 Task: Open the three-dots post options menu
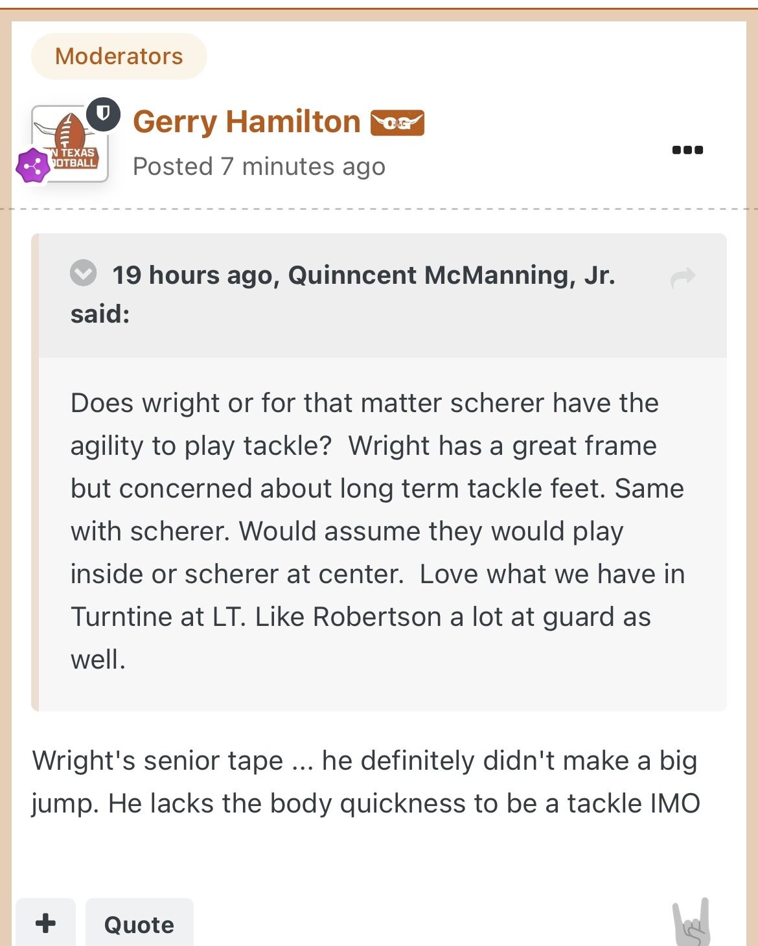pyautogui.click(x=687, y=150)
